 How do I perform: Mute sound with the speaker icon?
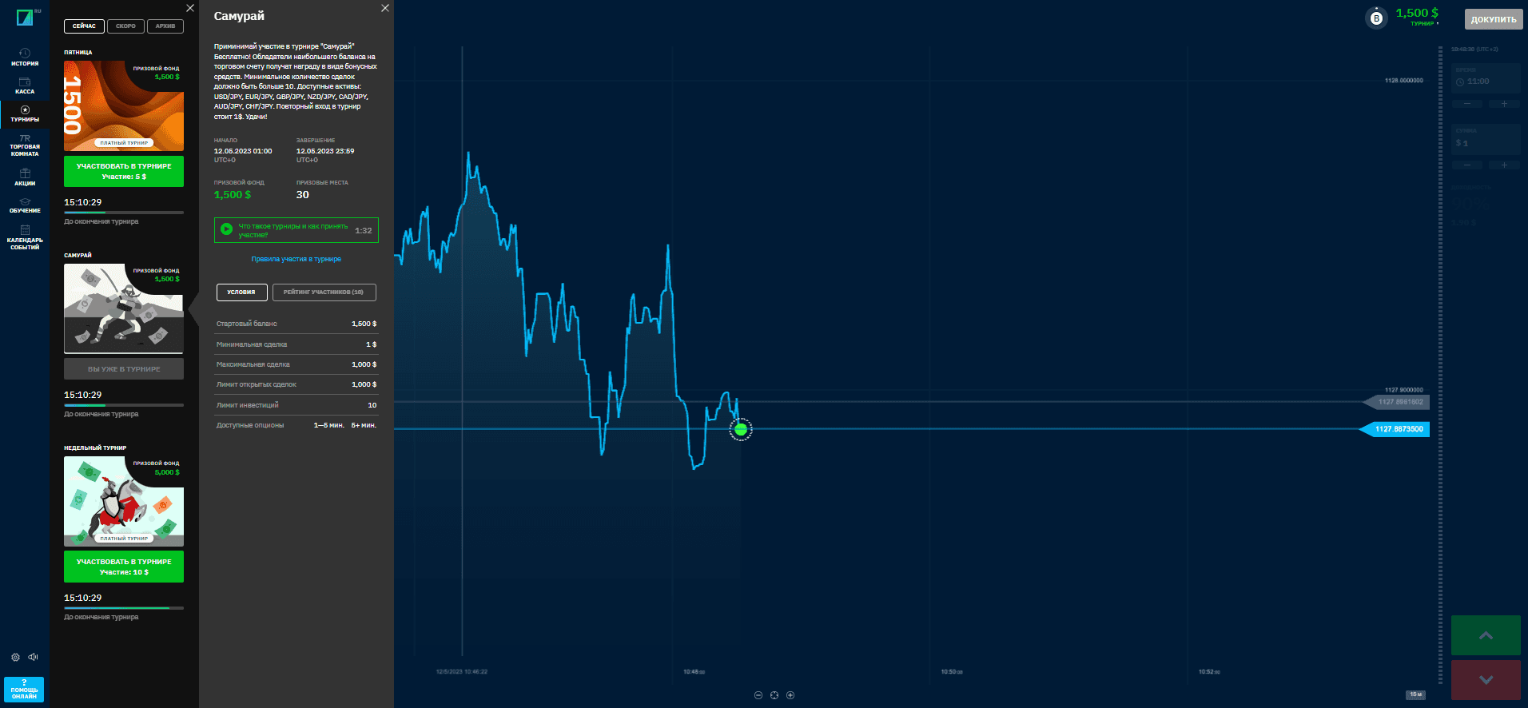coord(33,657)
